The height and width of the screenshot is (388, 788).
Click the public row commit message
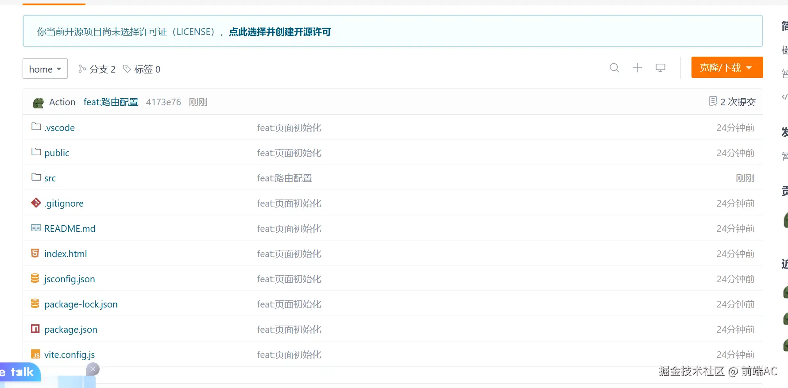[289, 153]
